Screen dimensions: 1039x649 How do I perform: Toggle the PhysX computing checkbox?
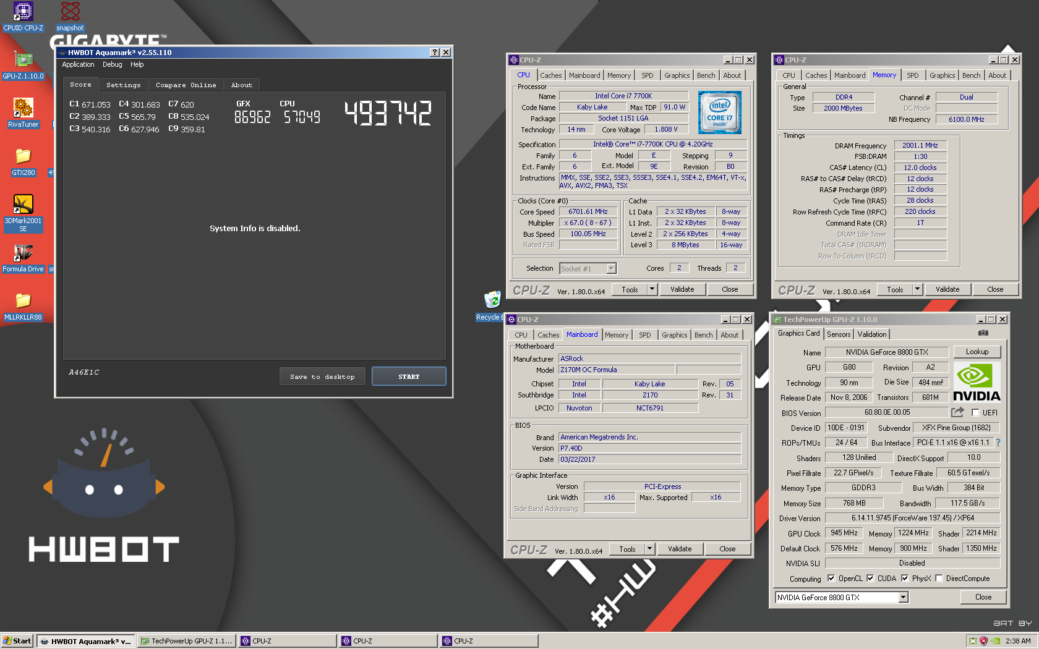click(x=905, y=579)
